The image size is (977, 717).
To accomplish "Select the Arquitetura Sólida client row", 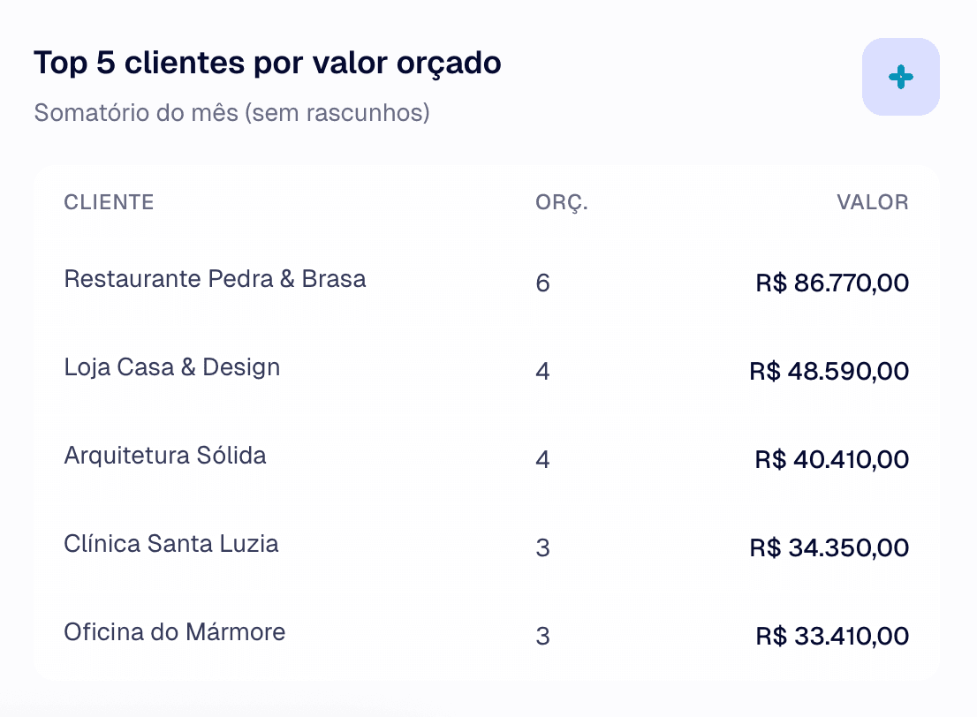I will 164,456.
